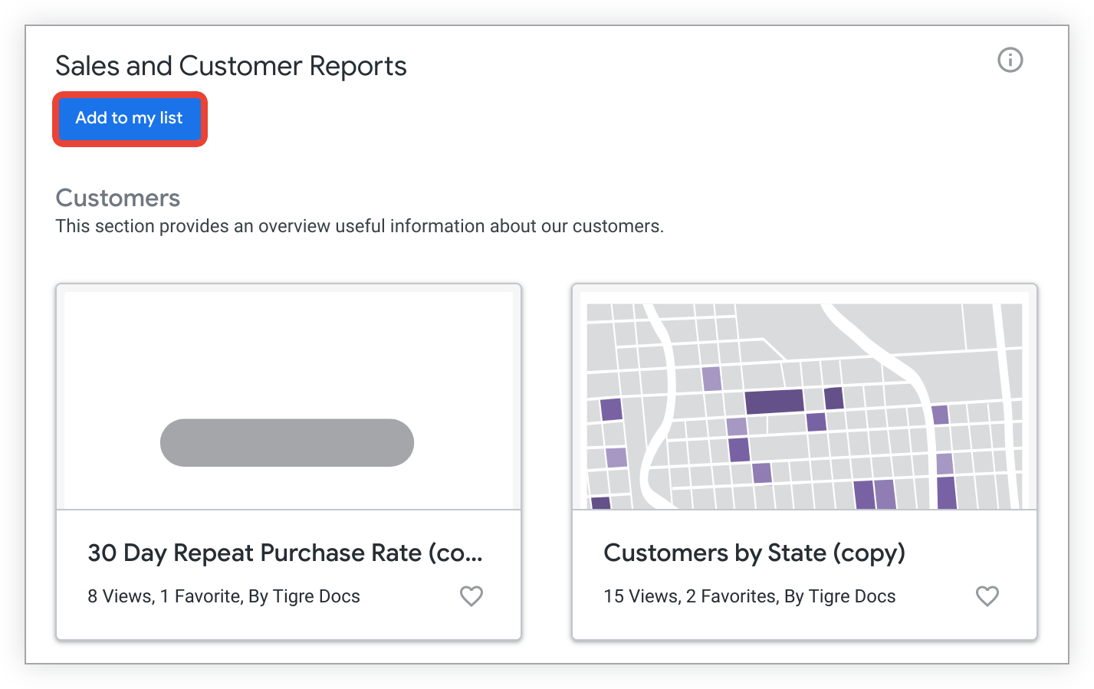Select the Sales and Customer Reports board title

tap(231, 66)
